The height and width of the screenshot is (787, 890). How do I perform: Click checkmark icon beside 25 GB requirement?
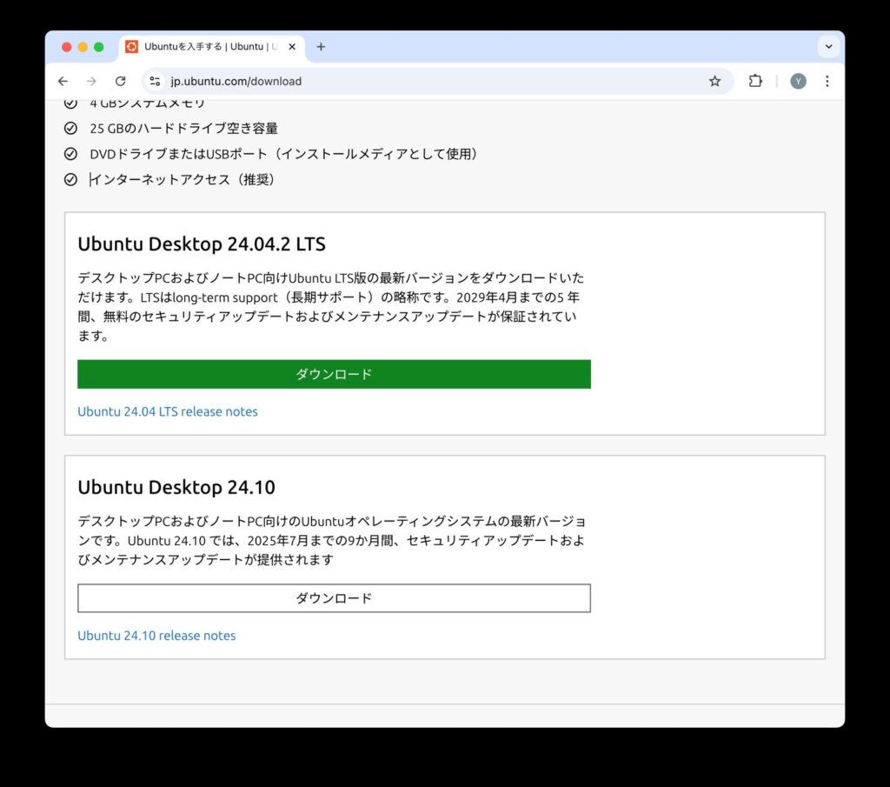(x=71, y=129)
